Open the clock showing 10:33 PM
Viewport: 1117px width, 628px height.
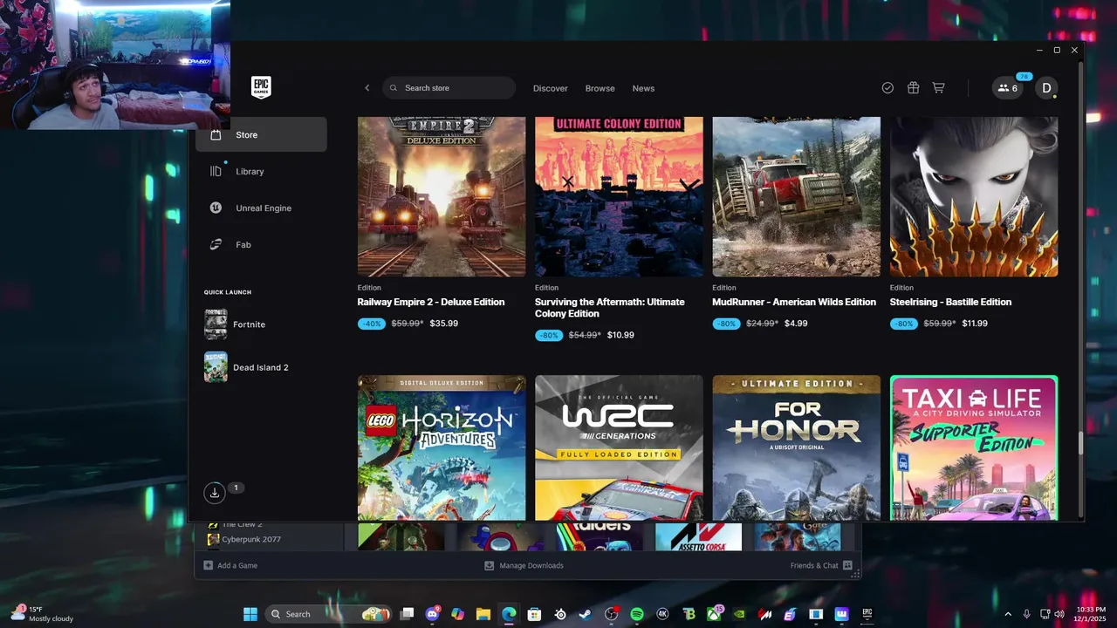1091,614
